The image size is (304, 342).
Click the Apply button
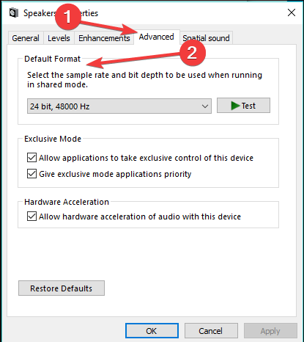[x=270, y=331]
